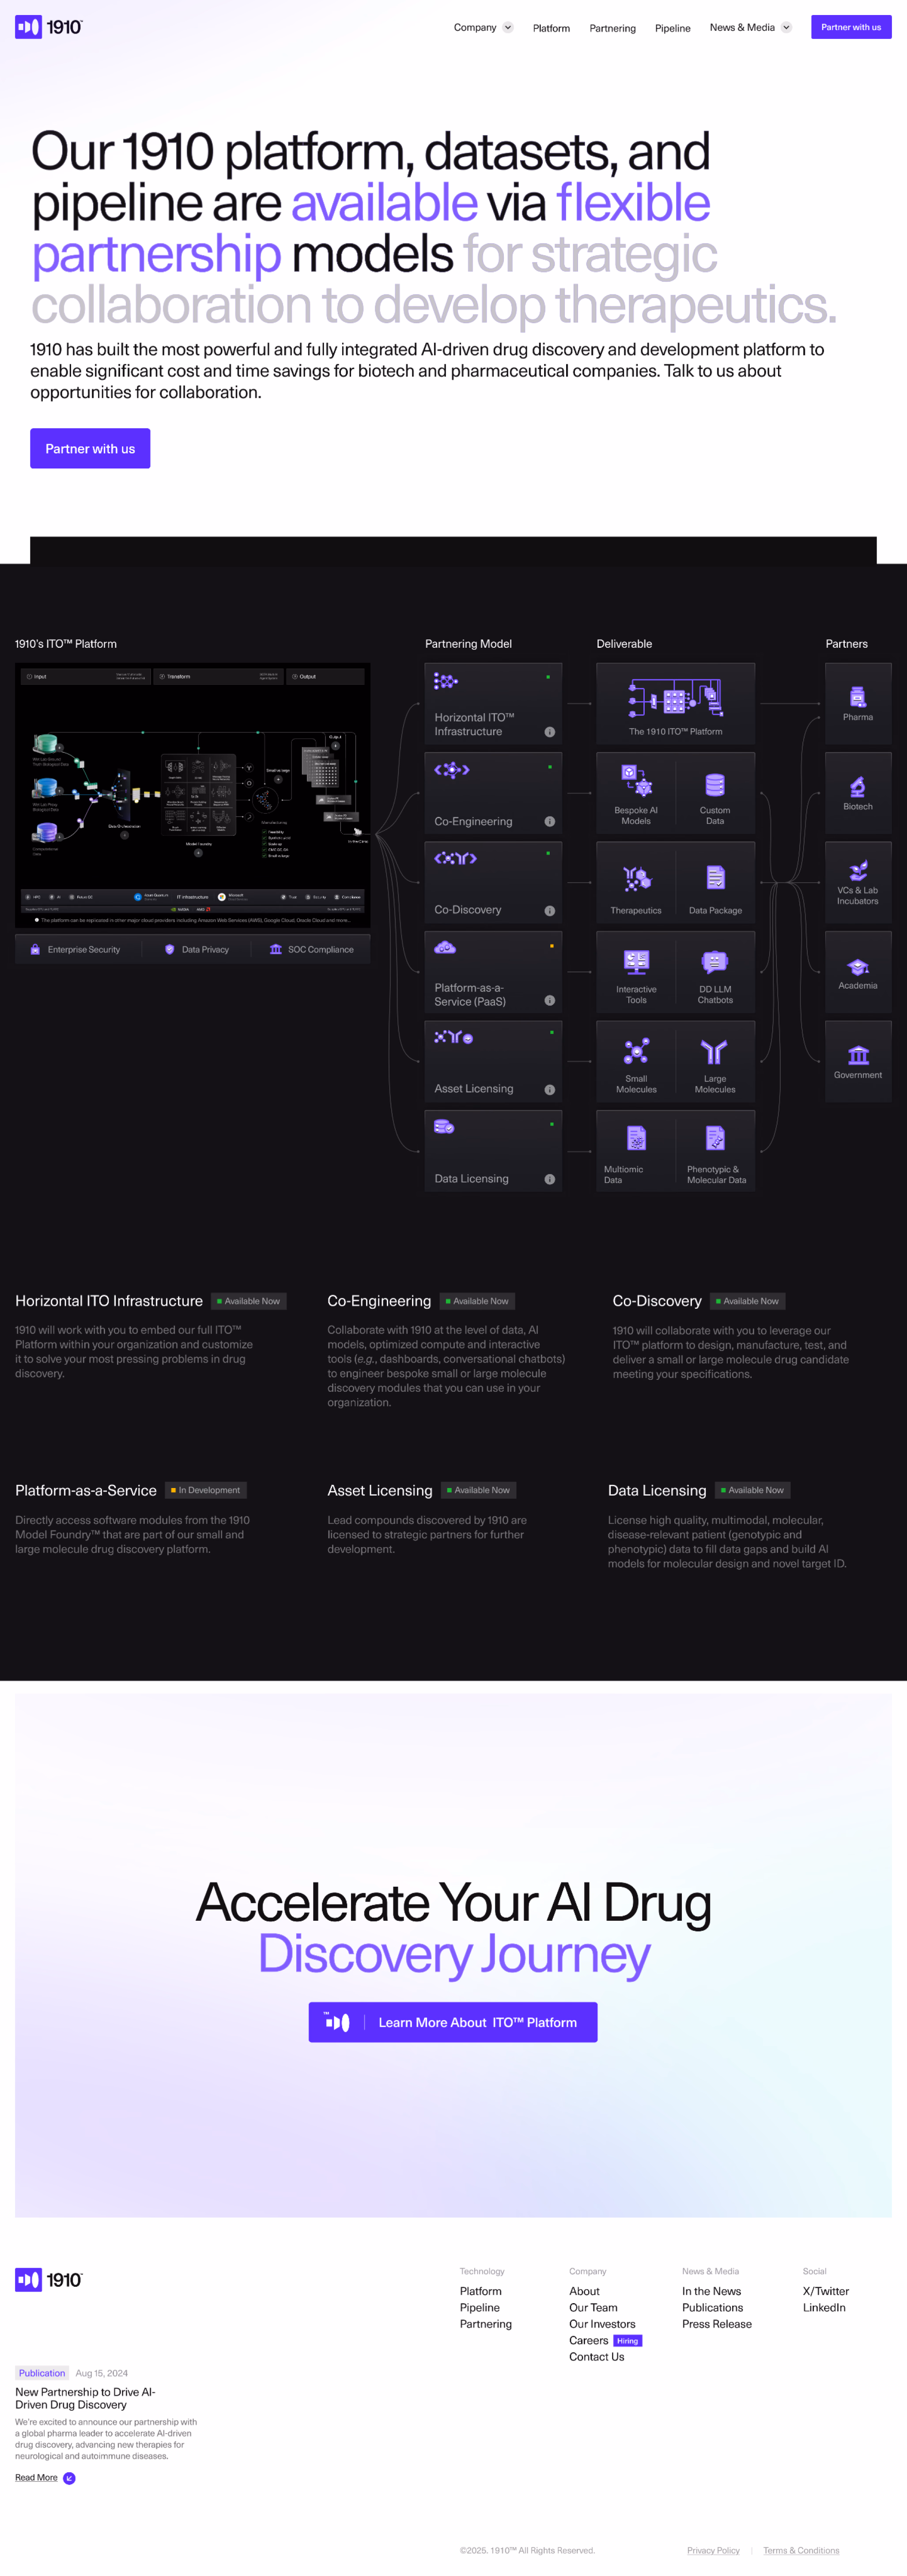This screenshot has height=2576, width=907.
Task: Select The 1910 ITO Platform deliverable
Action: [x=675, y=703]
